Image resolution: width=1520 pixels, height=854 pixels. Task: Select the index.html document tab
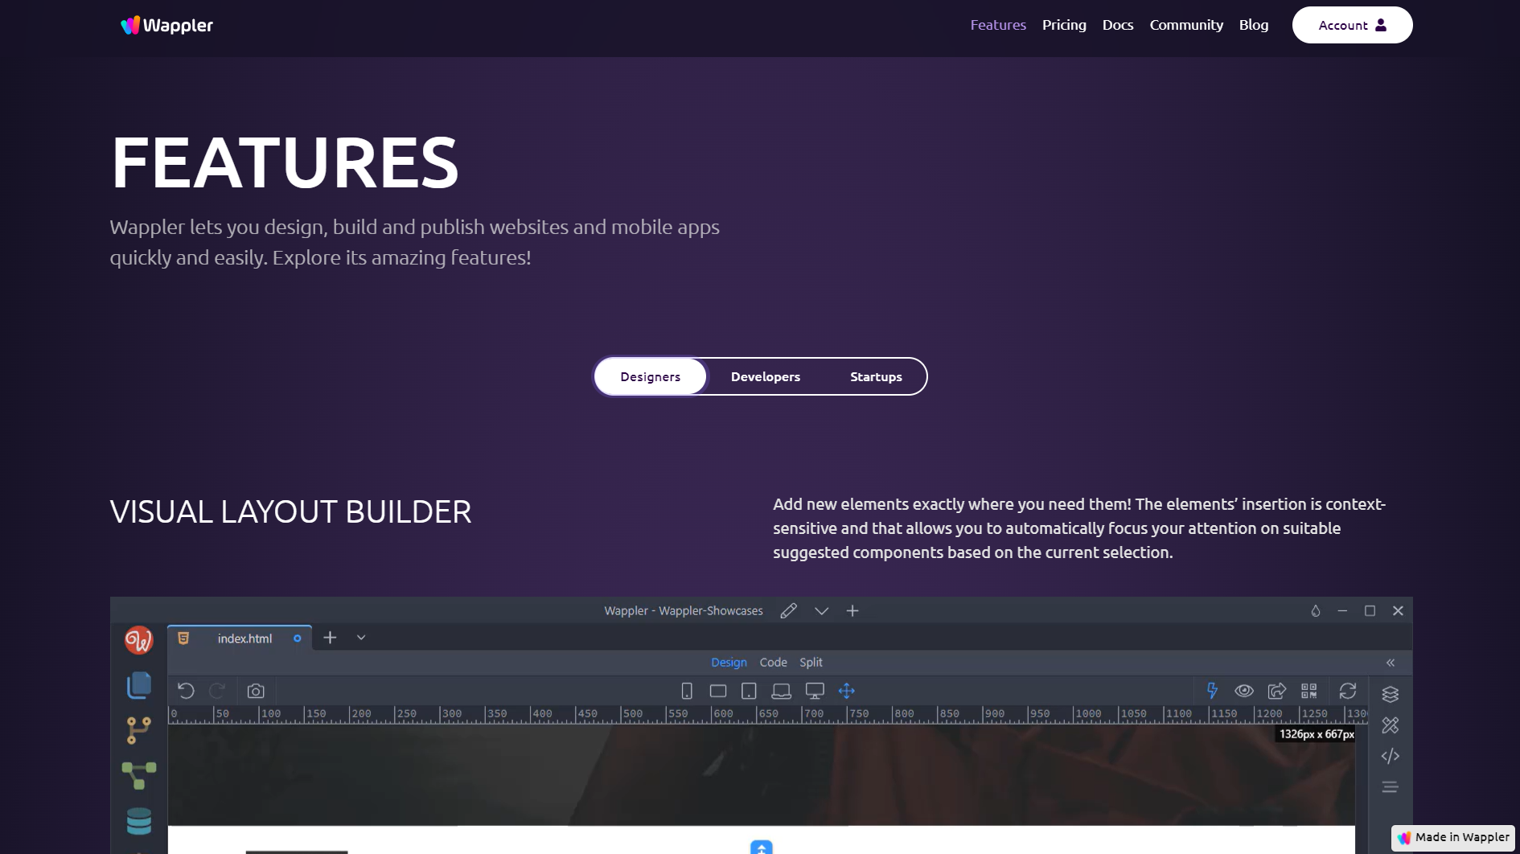[240, 638]
